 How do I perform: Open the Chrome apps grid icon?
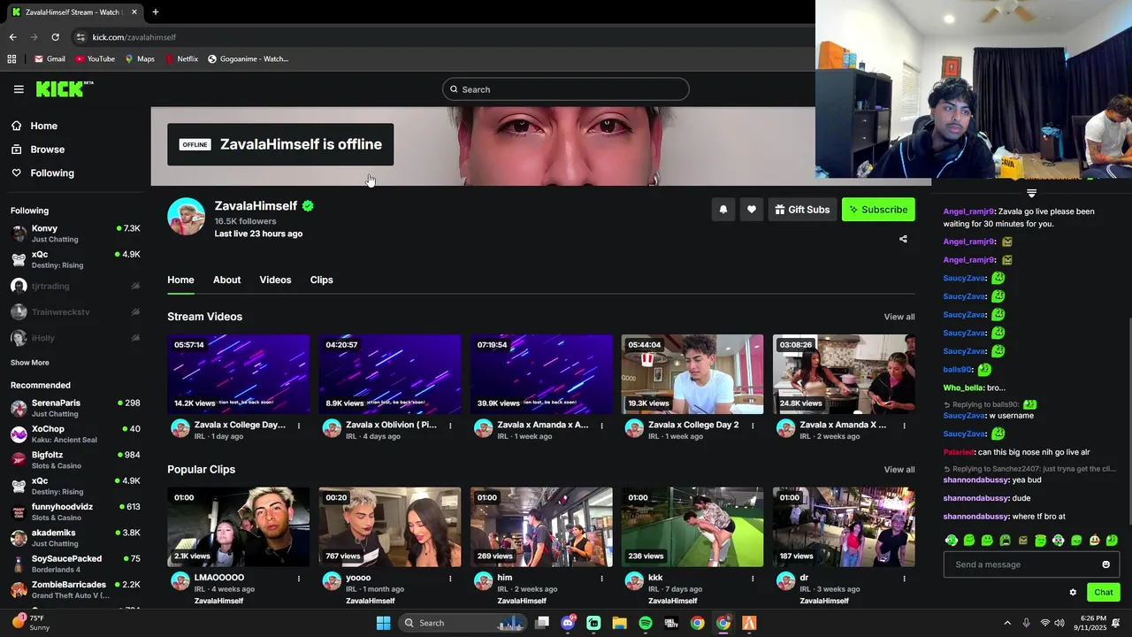pos(11,59)
